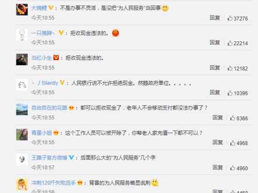Reply to 当红小生's comment
Image resolution: width=258 pixels, height=193 pixels.
pos(215,68)
